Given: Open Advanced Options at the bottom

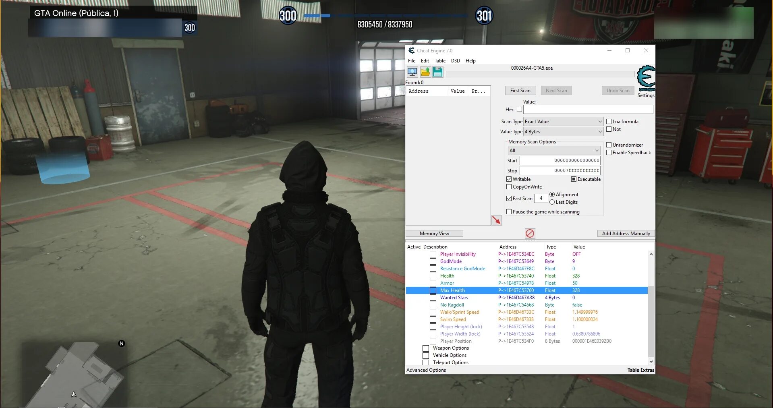Looking at the screenshot, I should coord(426,370).
